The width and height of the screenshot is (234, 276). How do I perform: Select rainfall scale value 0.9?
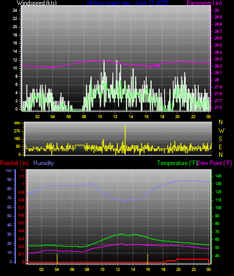click(21, 192)
